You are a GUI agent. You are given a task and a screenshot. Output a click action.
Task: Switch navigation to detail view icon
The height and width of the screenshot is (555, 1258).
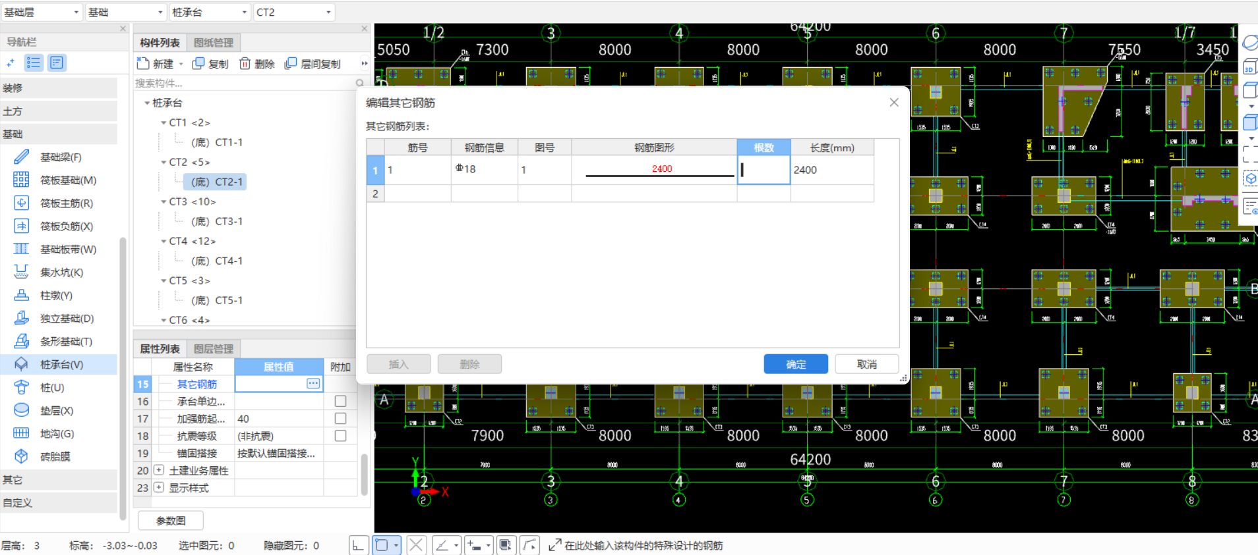tap(57, 63)
